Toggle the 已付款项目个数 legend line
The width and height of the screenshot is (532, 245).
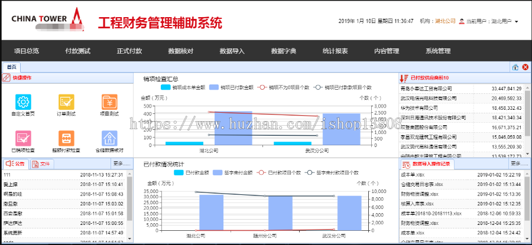278,172
